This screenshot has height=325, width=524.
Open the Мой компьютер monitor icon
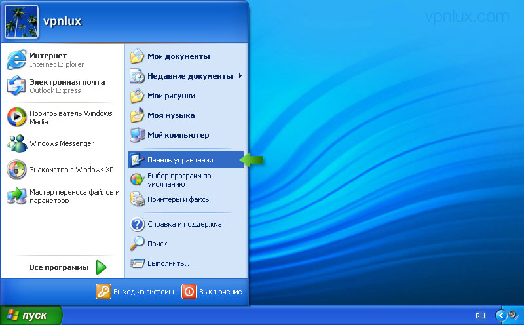pyautogui.click(x=137, y=135)
